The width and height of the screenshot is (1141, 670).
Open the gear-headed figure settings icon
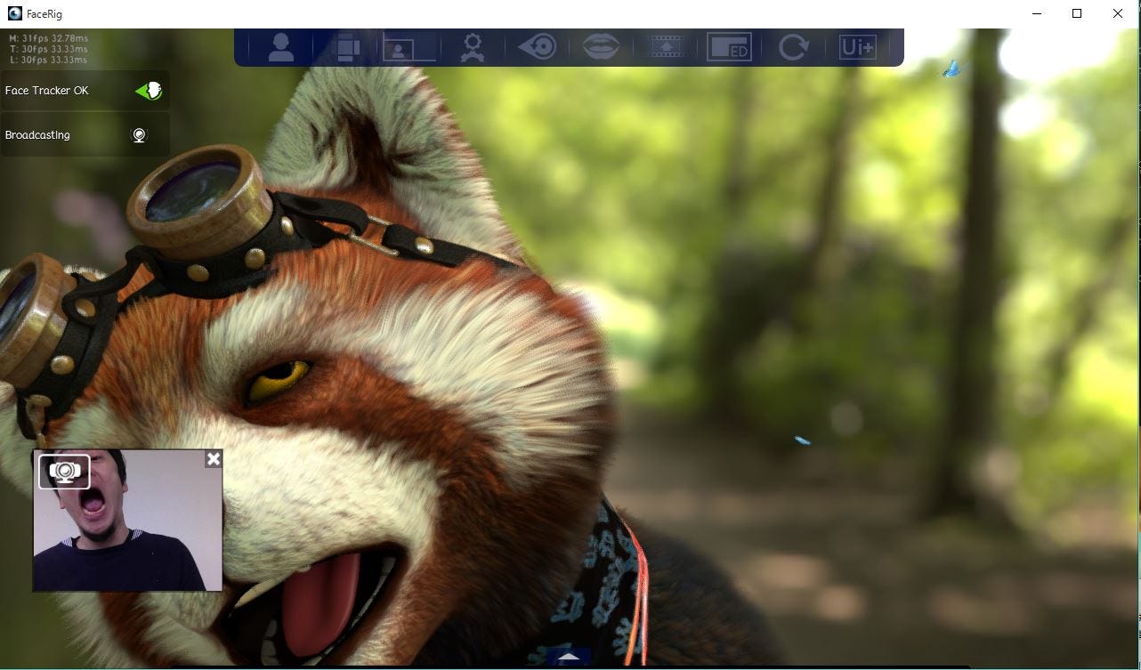(473, 47)
